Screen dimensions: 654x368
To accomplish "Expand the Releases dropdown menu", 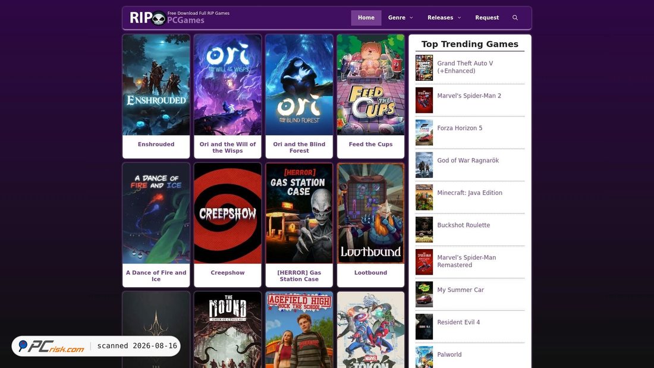I will pyautogui.click(x=444, y=17).
